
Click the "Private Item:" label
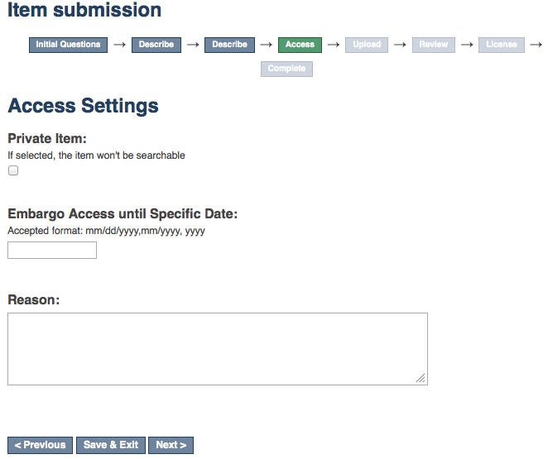tap(47, 138)
